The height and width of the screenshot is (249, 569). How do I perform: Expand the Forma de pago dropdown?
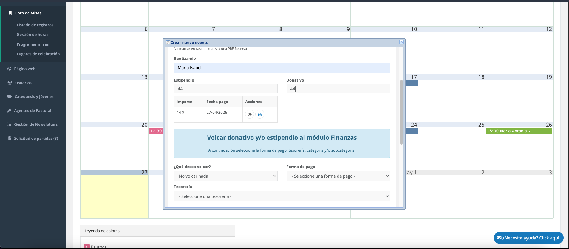click(x=338, y=176)
